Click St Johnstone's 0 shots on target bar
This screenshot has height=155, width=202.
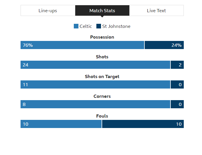pyautogui.click(x=177, y=84)
